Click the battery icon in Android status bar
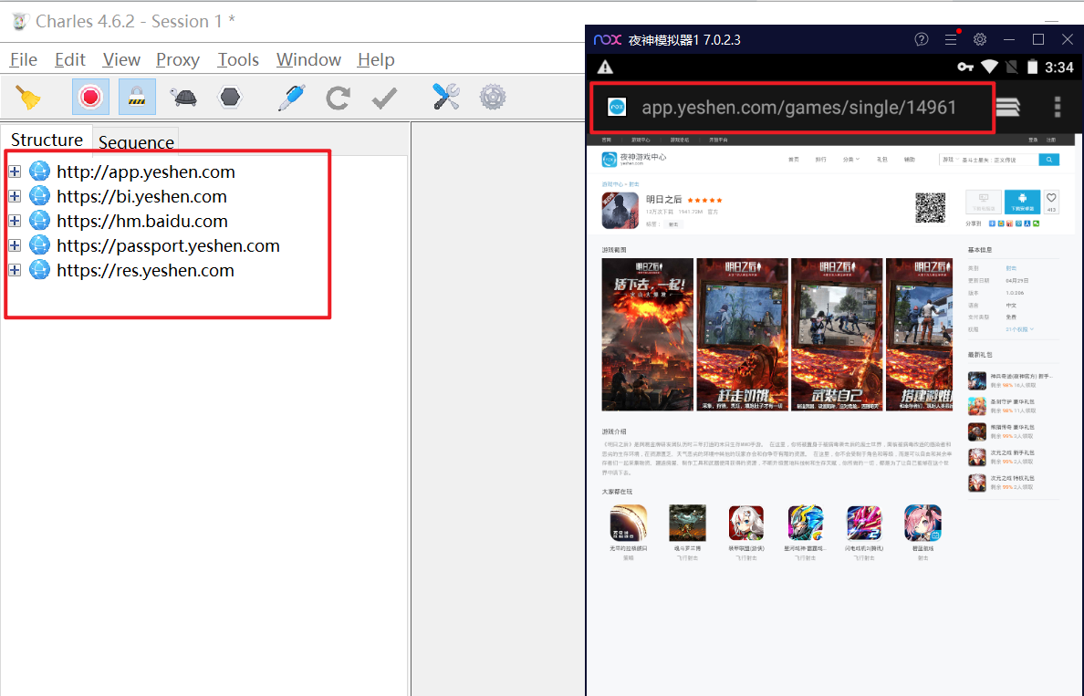The height and width of the screenshot is (696, 1084). [1032, 67]
